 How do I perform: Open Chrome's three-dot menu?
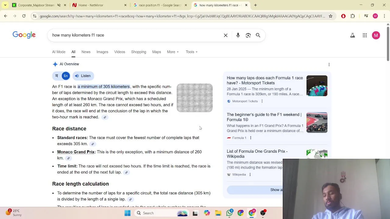pos(385,16)
